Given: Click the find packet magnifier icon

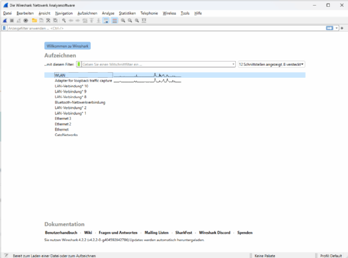Looking at the screenshot, I should point(64,21).
